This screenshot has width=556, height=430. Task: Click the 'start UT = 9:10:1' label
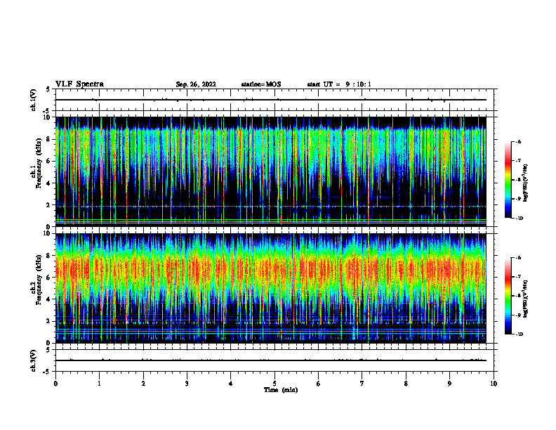pos(339,84)
